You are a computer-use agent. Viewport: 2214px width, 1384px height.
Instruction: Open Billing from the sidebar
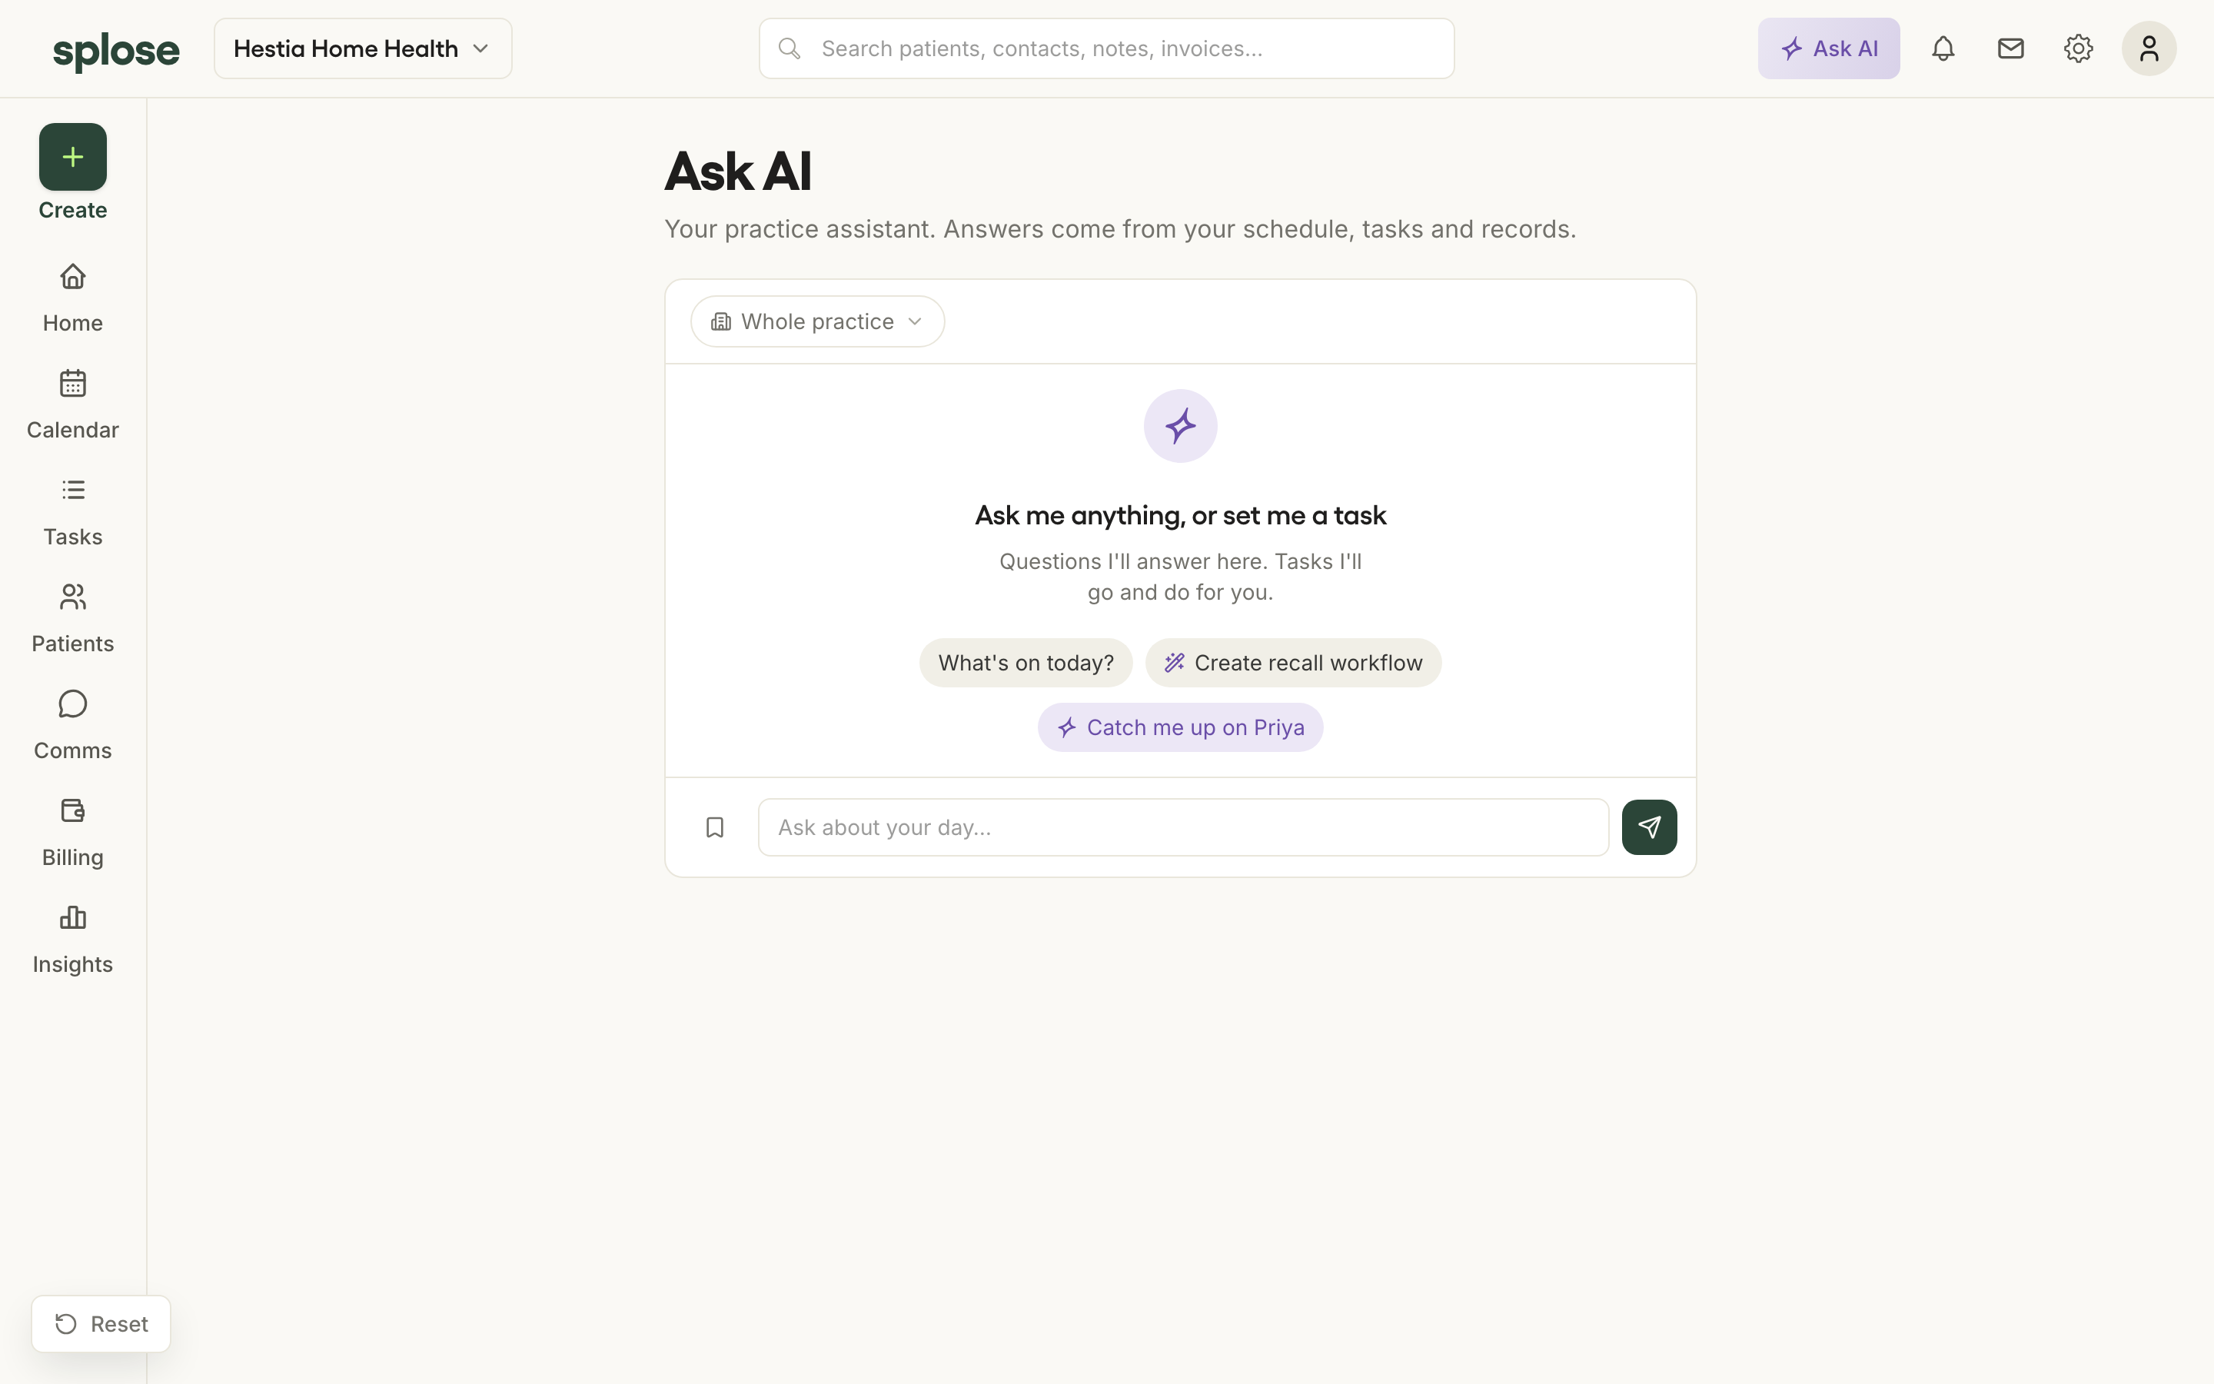[x=73, y=833]
